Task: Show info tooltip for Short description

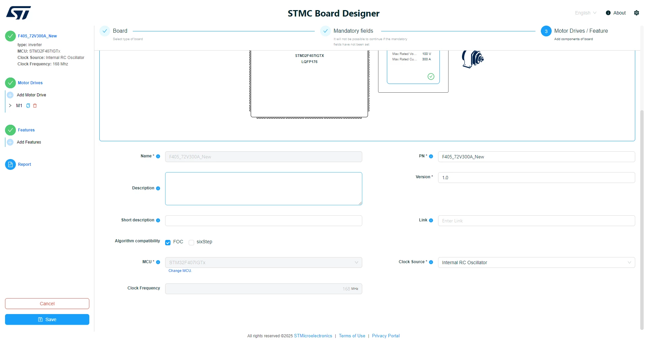Action: 158,220
